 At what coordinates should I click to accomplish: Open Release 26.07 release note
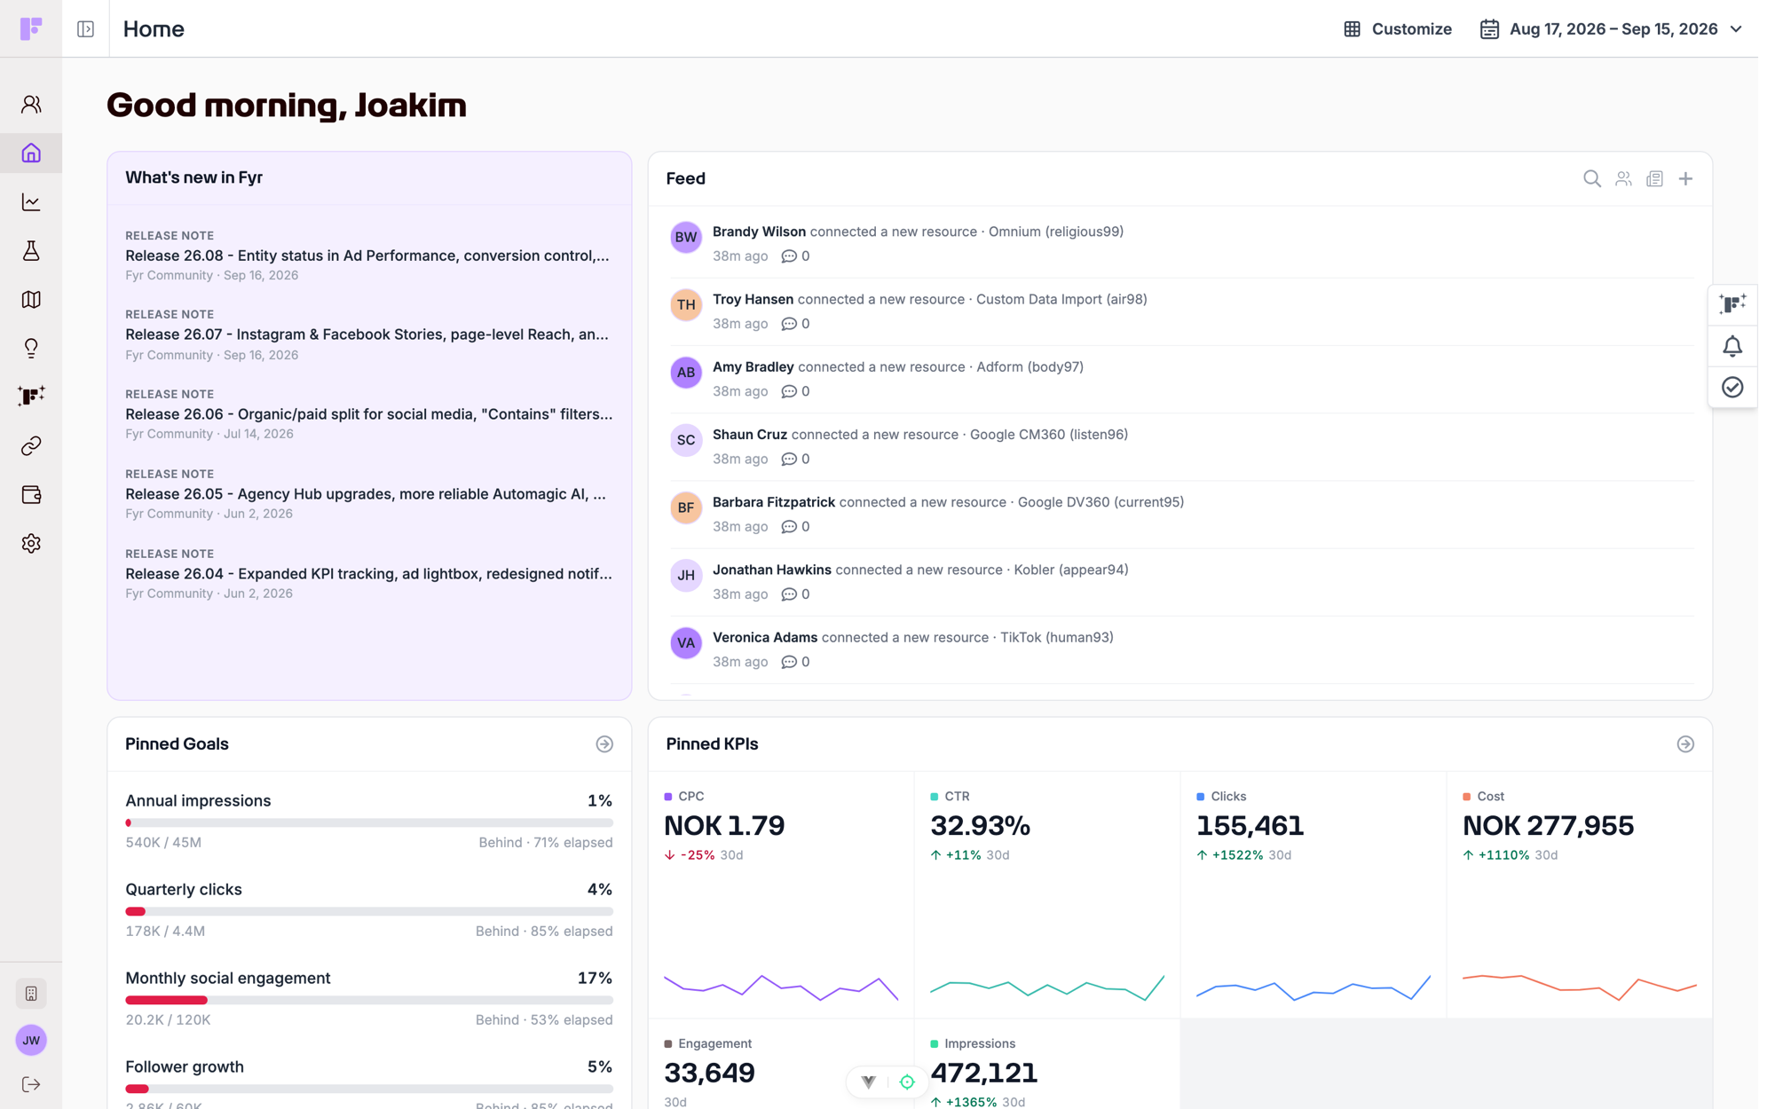tap(368, 334)
